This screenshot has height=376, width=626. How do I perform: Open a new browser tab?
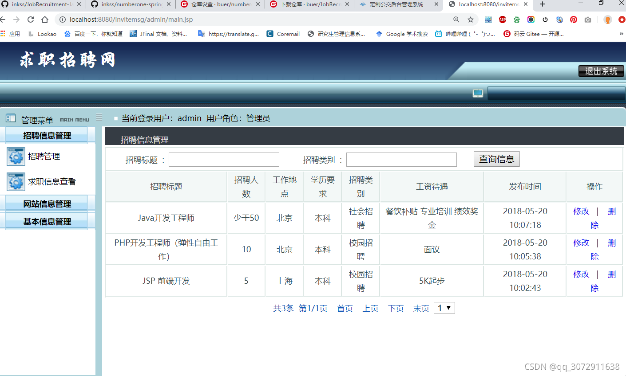click(543, 4)
